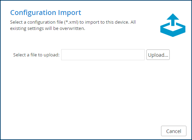Click the 'Configuration Import' heading
192x140 pixels.
click(x=46, y=13)
